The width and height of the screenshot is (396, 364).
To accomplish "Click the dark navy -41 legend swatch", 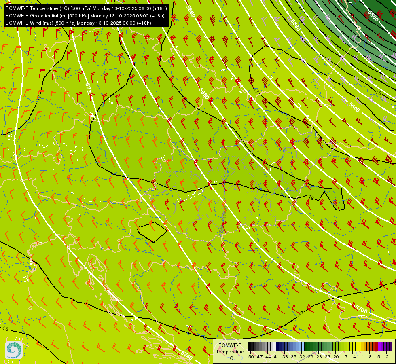I will pos(277,346).
